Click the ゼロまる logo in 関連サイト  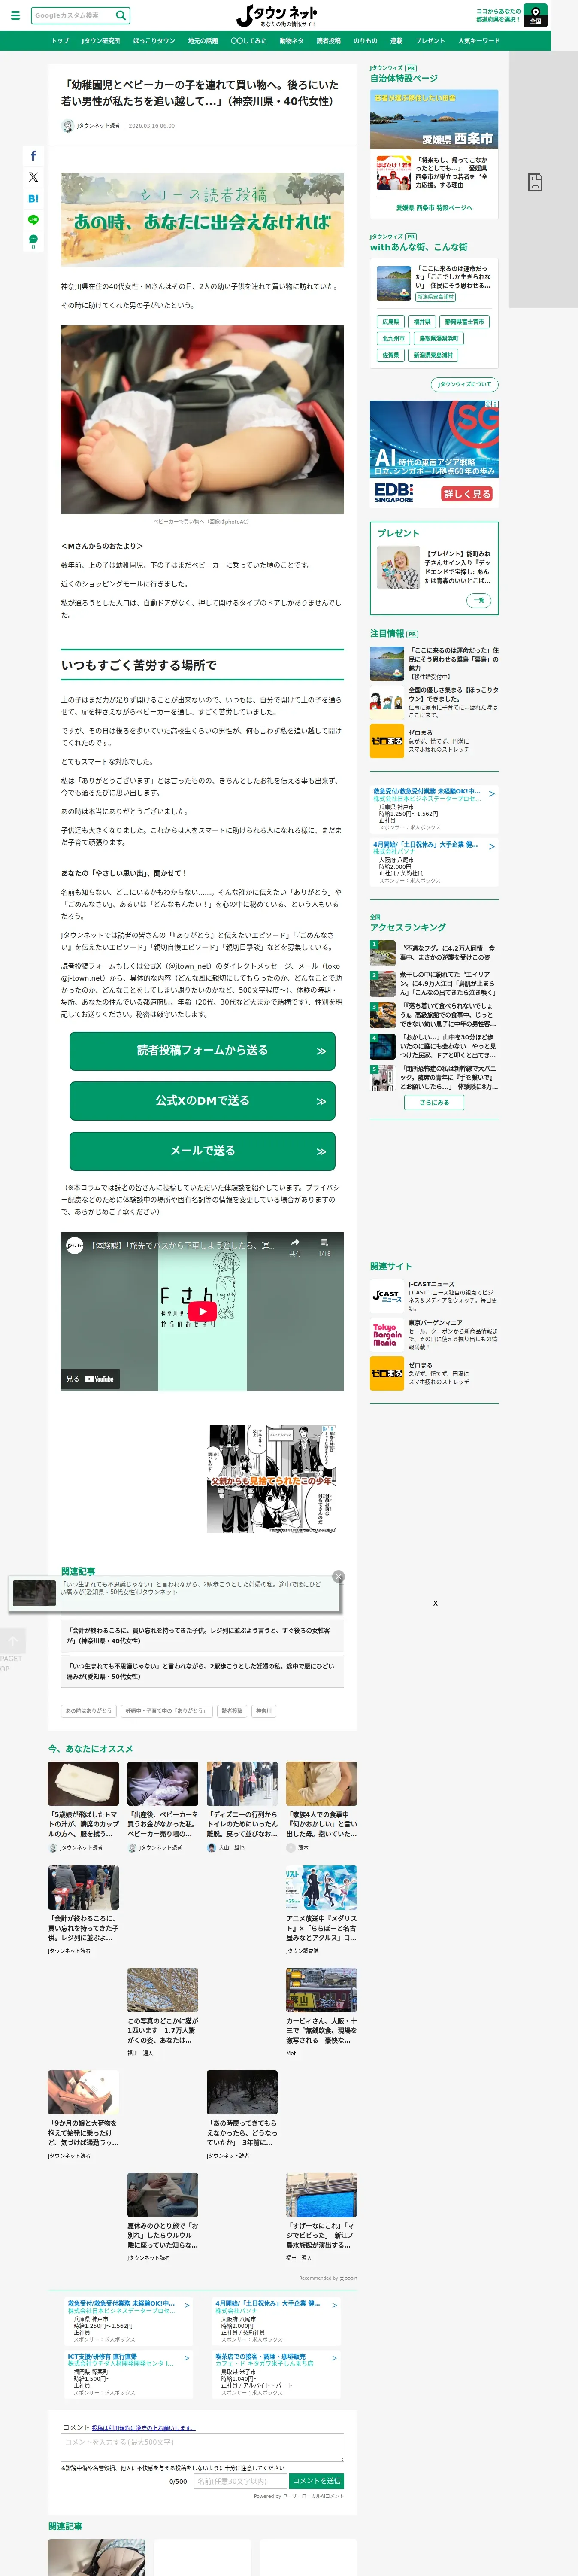[386, 1373]
